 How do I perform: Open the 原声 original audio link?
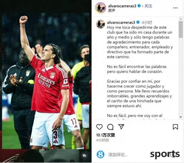(112, 11)
